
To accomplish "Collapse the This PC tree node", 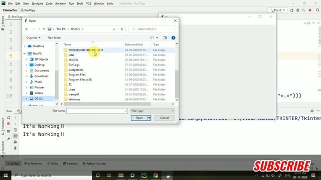I will pyautogui.click(x=25, y=53).
